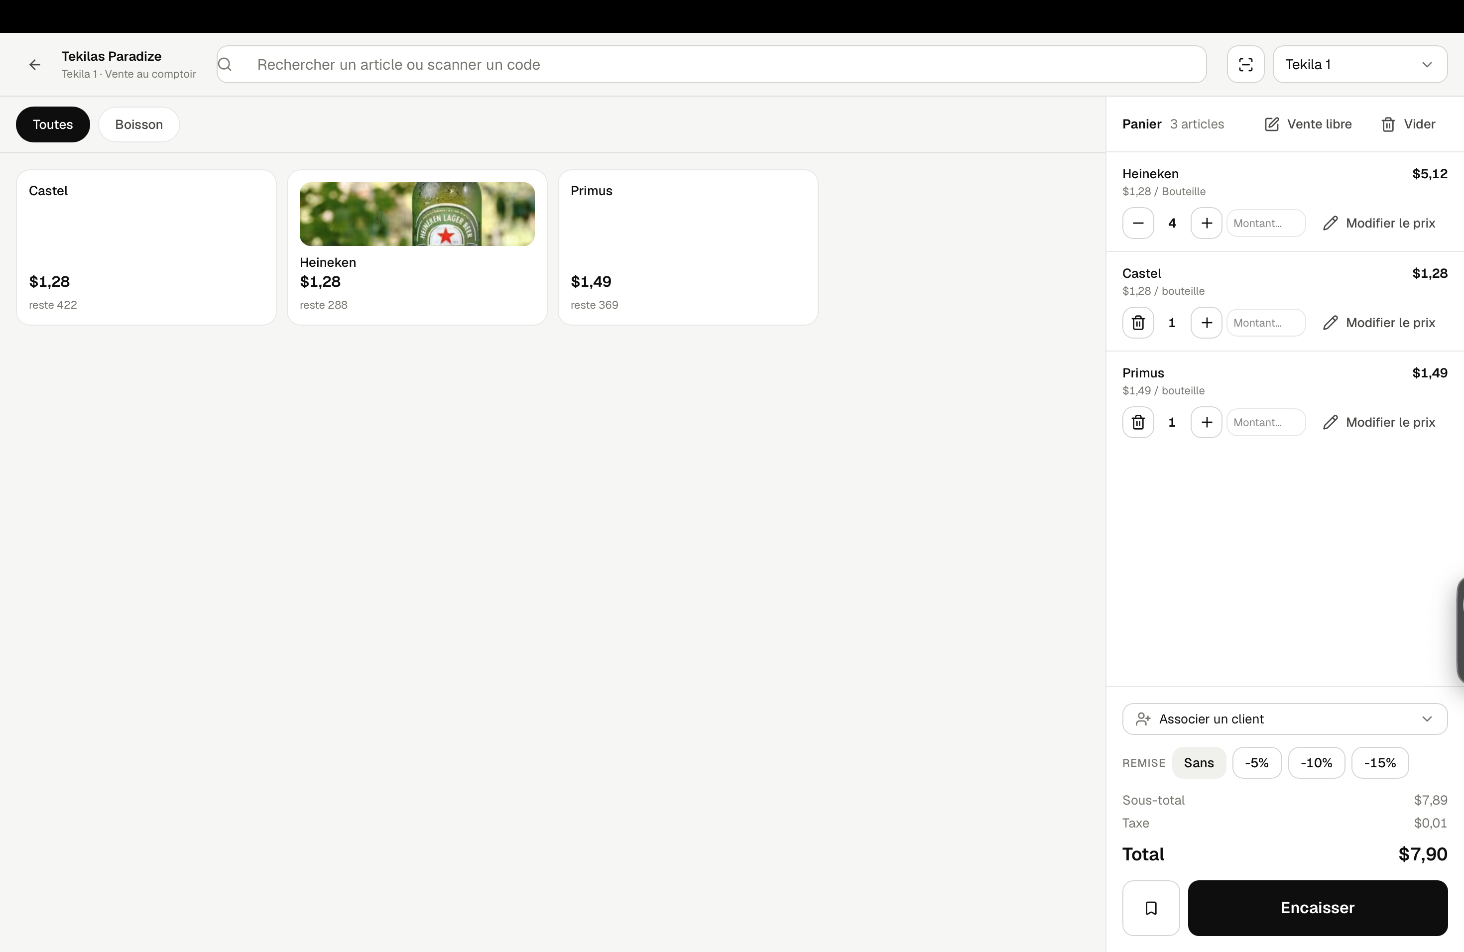Edit Primus price via Modifier le prix
The width and height of the screenshot is (1464, 952).
[x=1379, y=423]
